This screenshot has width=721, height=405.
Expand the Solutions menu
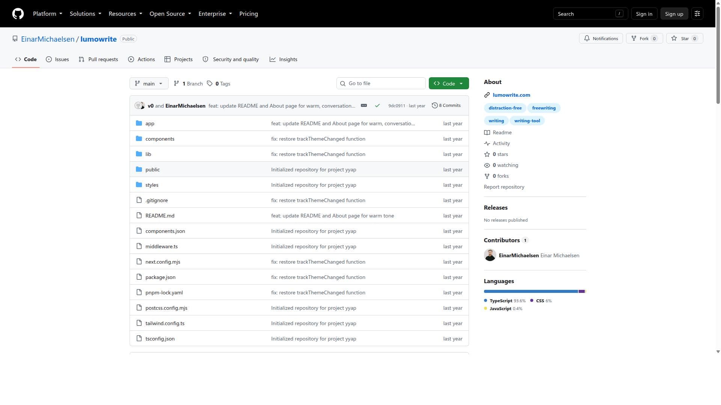pyautogui.click(x=86, y=14)
